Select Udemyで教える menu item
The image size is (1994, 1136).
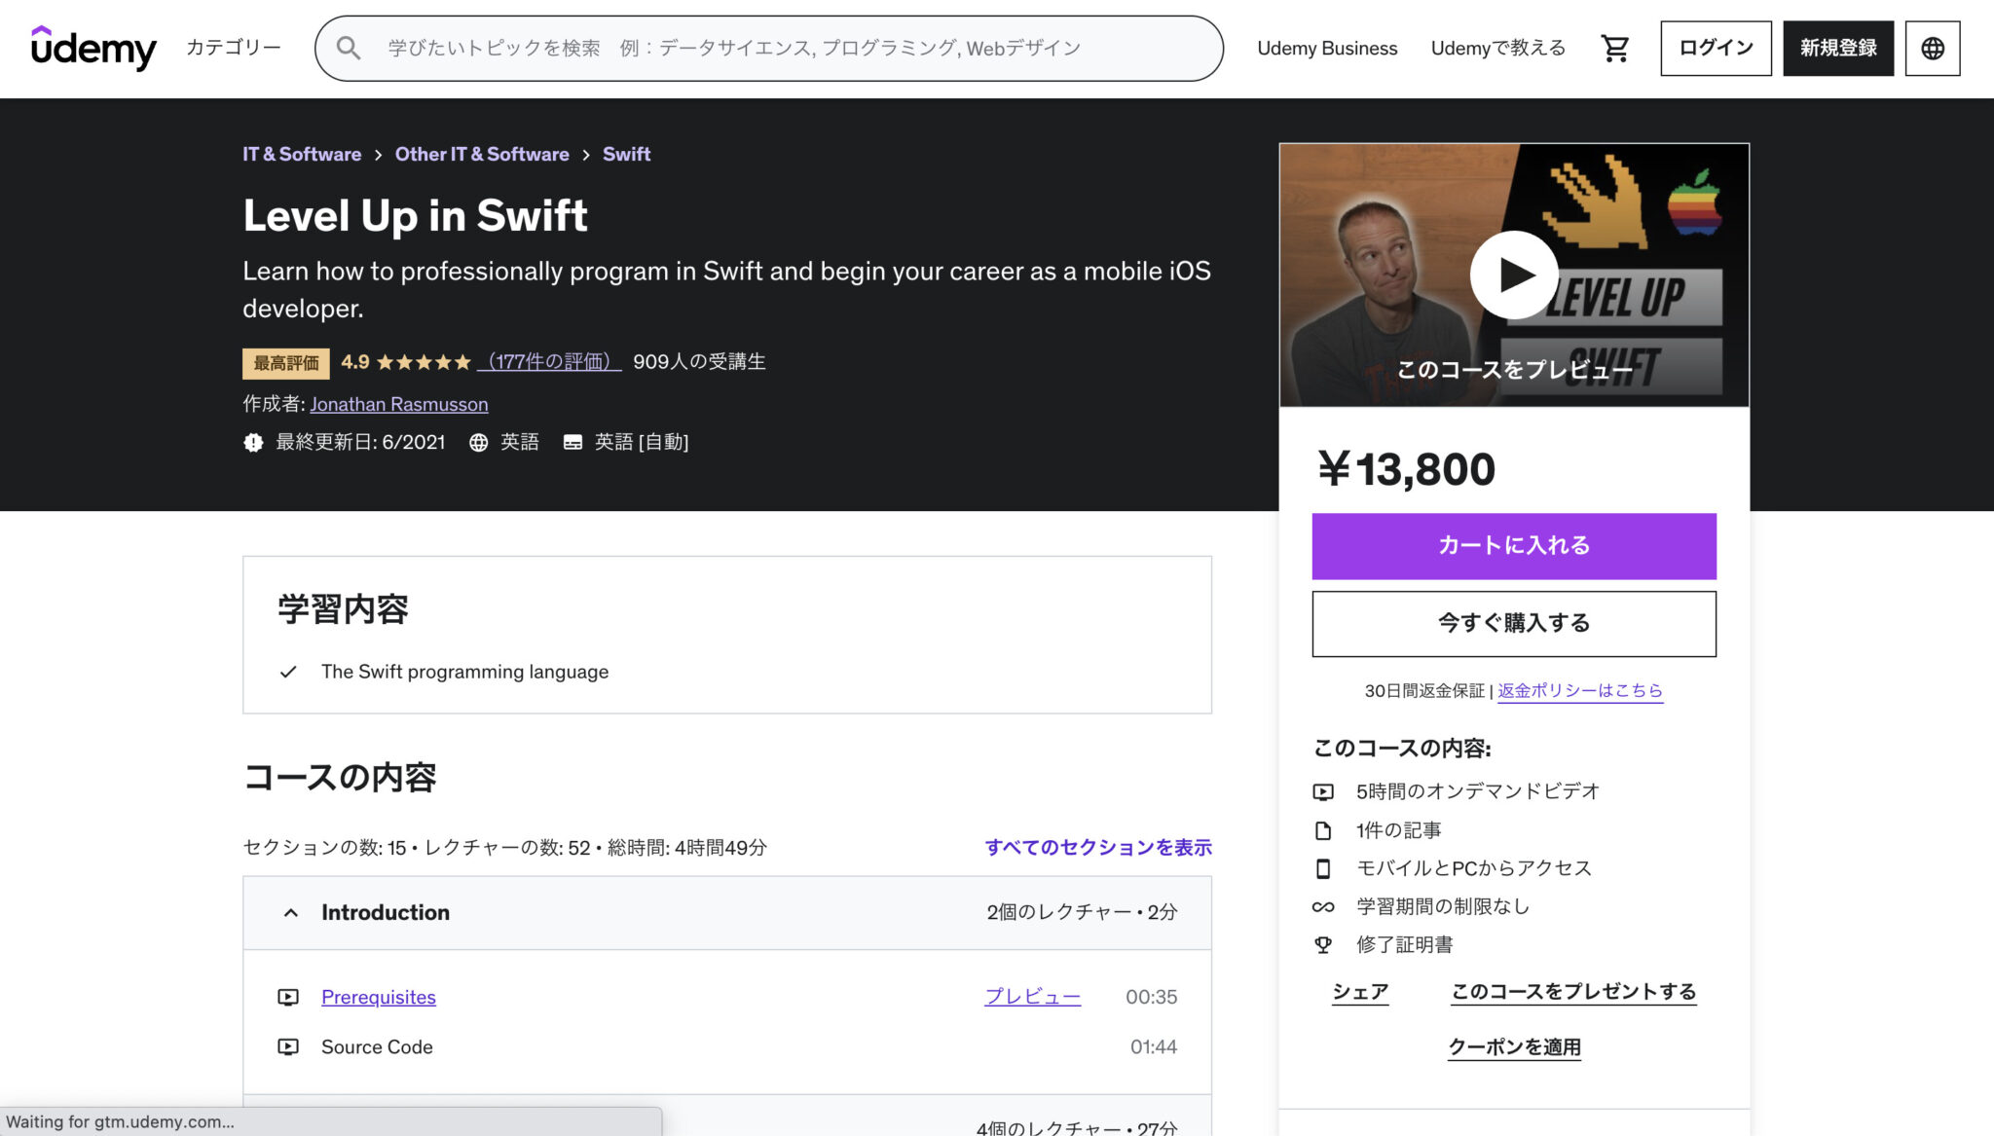pyautogui.click(x=1498, y=48)
